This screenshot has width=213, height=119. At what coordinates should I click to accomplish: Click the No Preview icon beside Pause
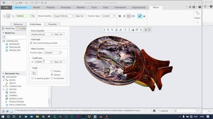124,16
